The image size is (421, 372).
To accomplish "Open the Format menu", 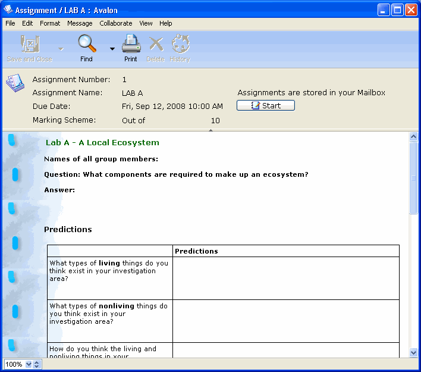I will click(50, 23).
